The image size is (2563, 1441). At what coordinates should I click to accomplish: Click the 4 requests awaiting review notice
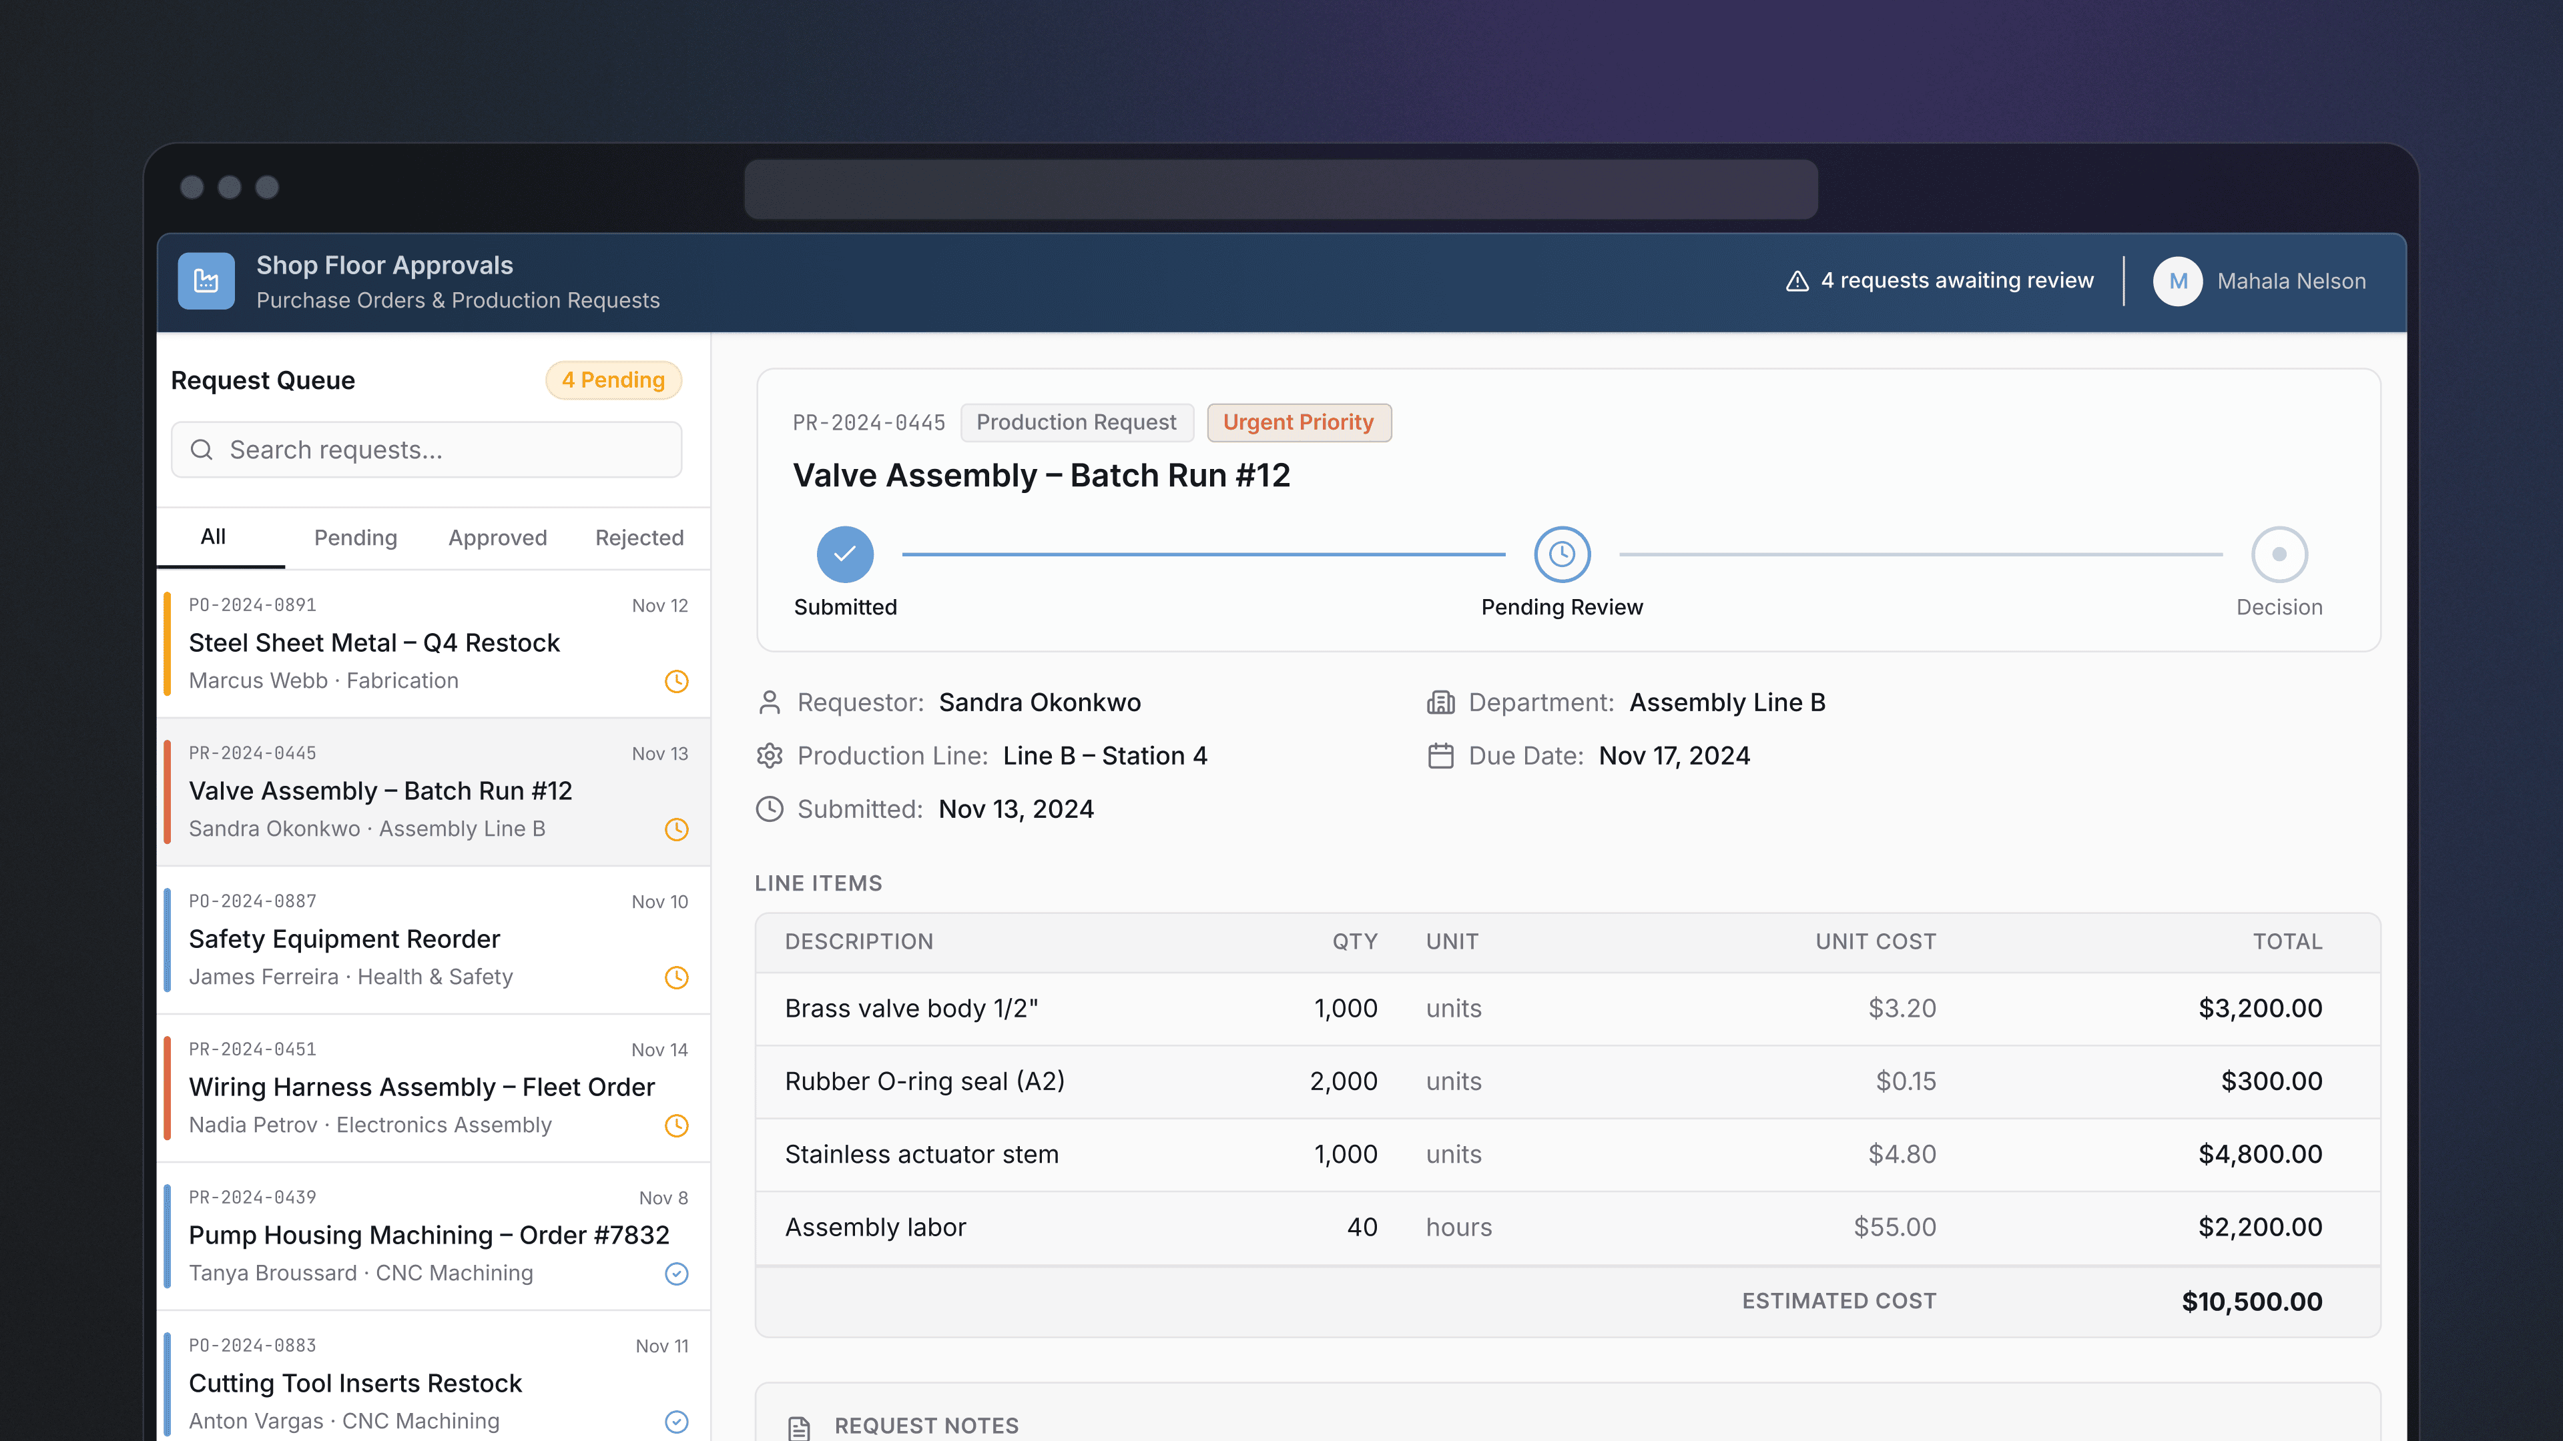point(1939,282)
